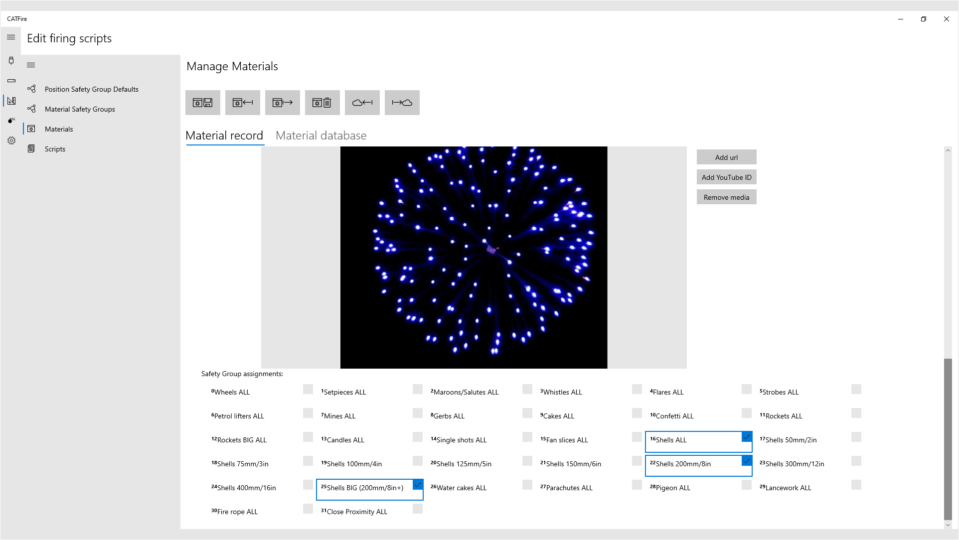
Task: Switch to the Material database tab
Action: 321,135
